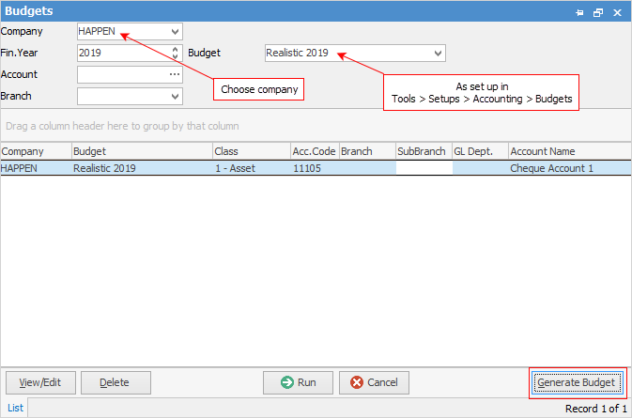Image resolution: width=632 pixels, height=418 pixels.
Task: Sort by Company column header
Action: click(36, 151)
